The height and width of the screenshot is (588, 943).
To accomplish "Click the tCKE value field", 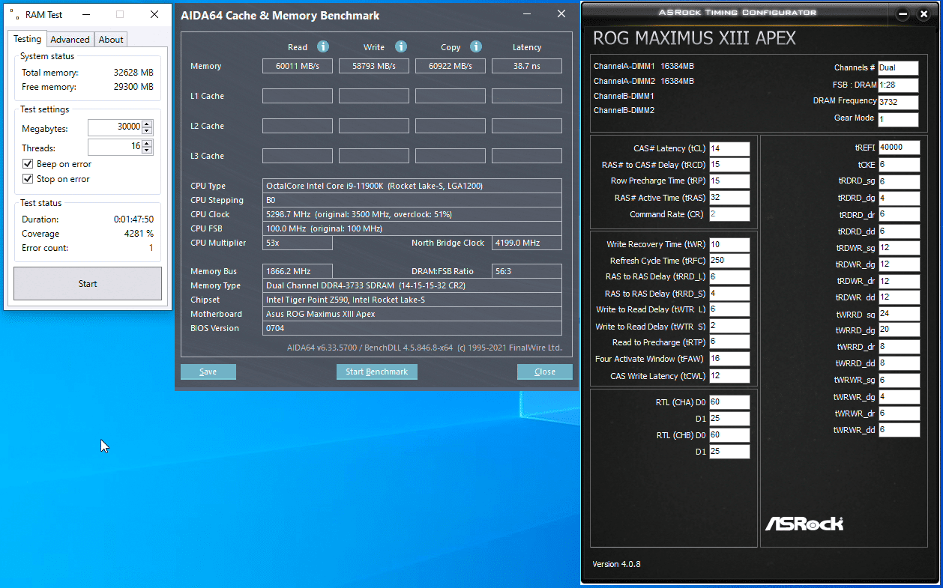I will tap(899, 165).
